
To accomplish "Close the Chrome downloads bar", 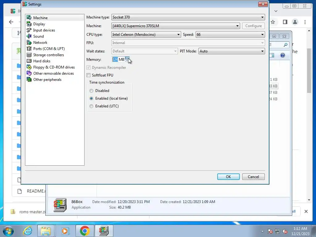I will 306,211.
